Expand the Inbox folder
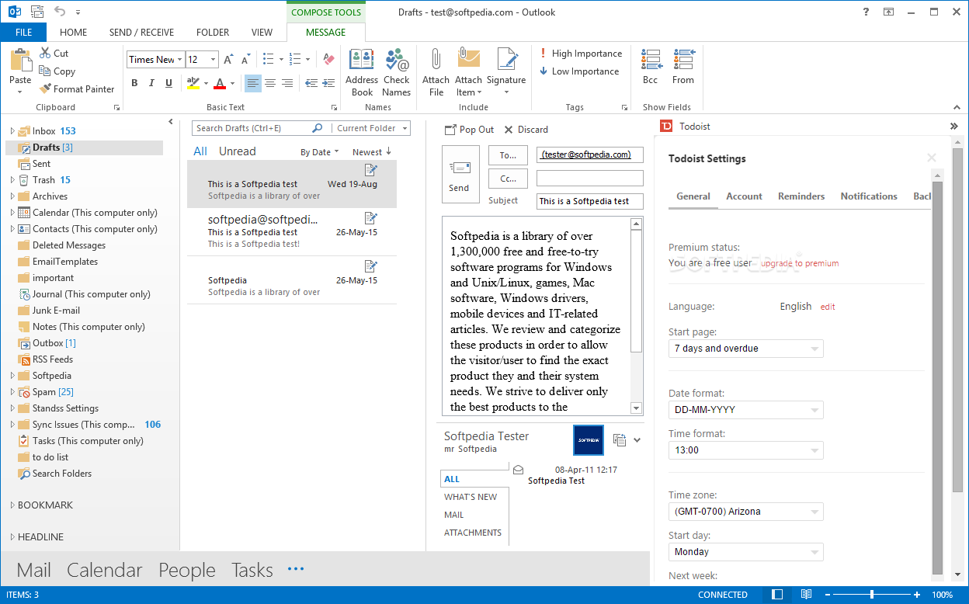Viewport: 969px width, 604px height. point(12,131)
